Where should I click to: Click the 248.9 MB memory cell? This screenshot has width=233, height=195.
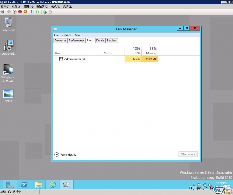150,59
